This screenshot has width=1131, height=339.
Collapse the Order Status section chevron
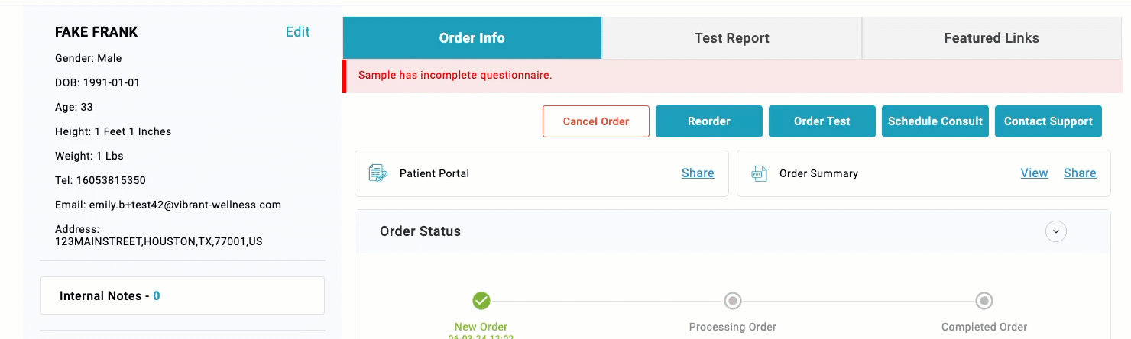point(1056,231)
